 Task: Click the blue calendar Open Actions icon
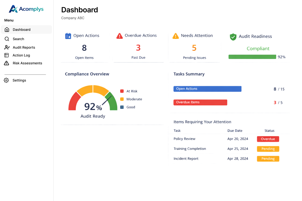(x=68, y=36)
